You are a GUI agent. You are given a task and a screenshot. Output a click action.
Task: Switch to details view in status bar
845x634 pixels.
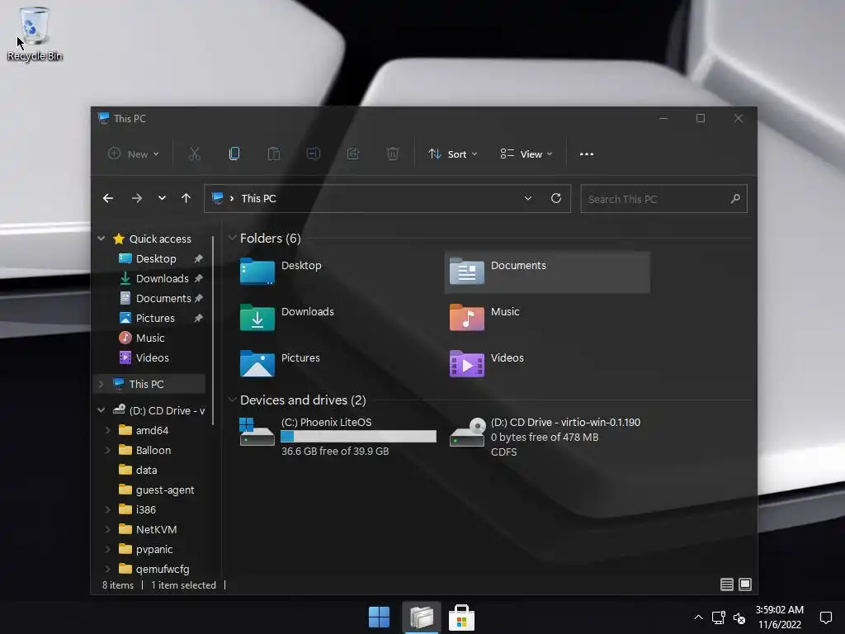(726, 584)
